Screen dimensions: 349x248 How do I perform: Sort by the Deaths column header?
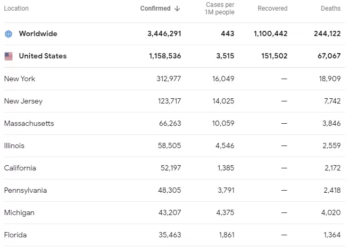330,8
